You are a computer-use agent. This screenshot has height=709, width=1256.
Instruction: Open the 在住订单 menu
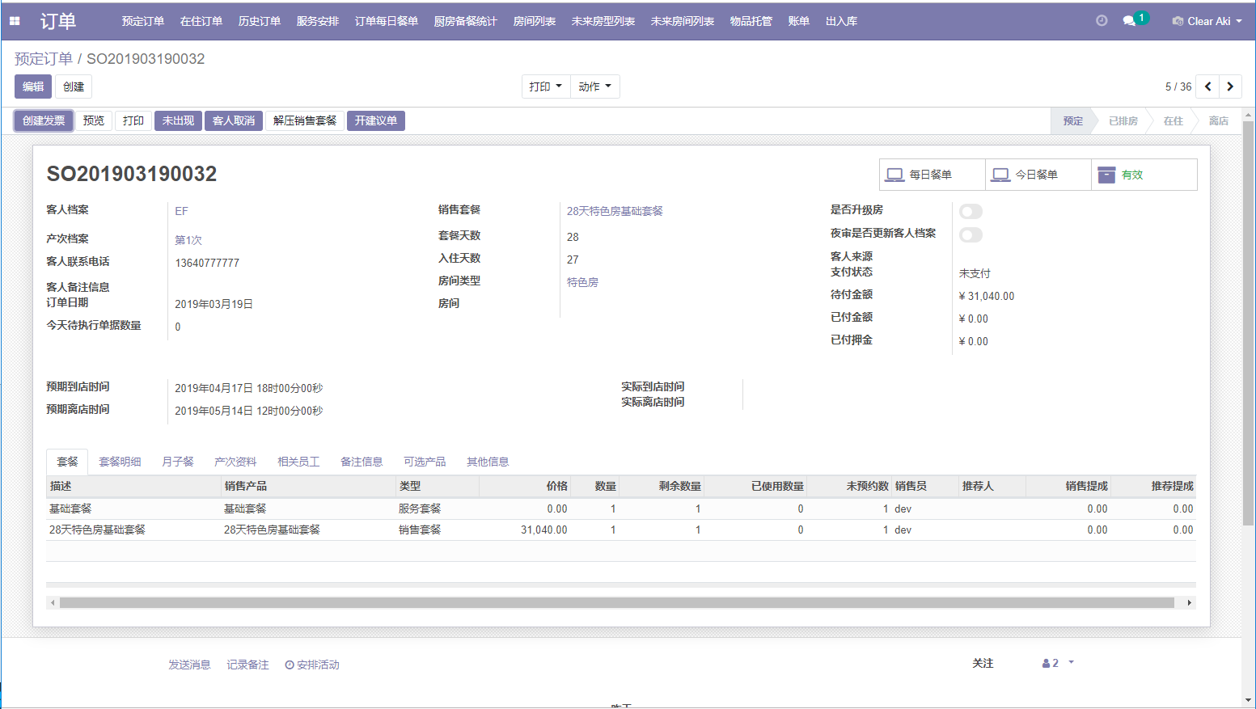click(201, 21)
